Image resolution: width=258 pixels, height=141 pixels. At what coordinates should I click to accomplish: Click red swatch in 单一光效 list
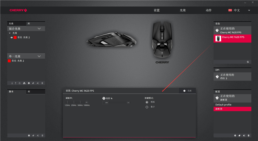coord(9,61)
